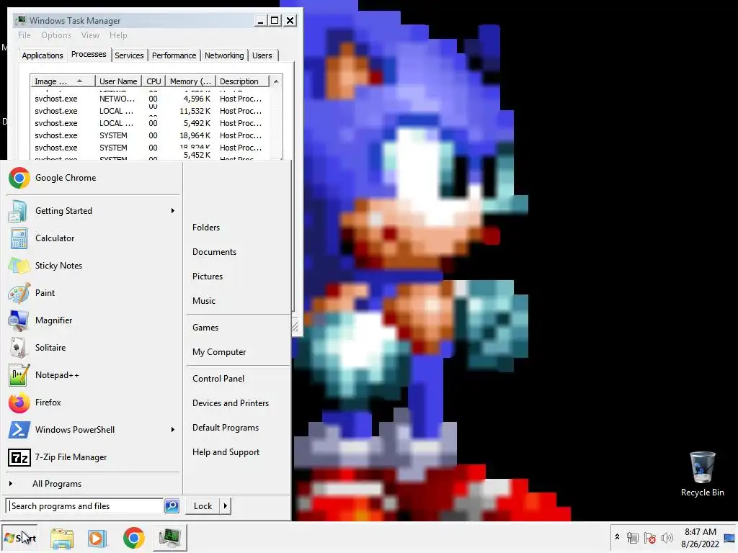Open the File menu in Task Manager
This screenshot has width=738, height=553.
(x=25, y=35)
